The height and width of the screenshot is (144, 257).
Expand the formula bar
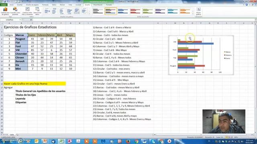tap(255, 20)
